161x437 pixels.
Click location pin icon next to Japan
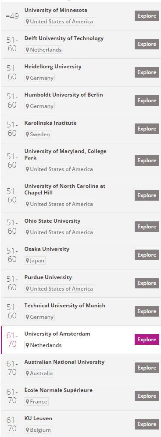28,261
